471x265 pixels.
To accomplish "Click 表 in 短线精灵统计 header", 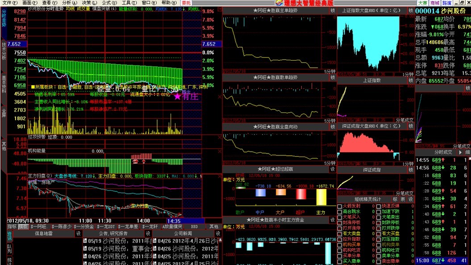I will 403,199.
